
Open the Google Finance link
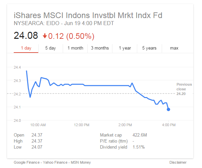27,162
